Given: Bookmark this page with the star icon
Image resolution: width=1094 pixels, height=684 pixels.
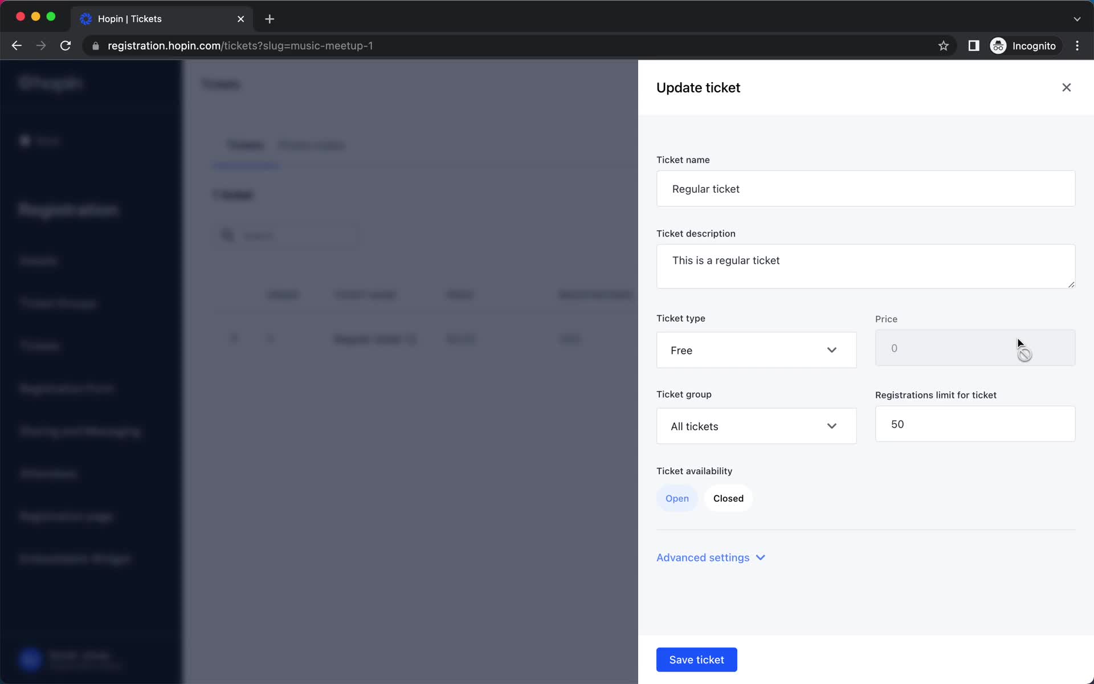Looking at the screenshot, I should [x=944, y=46].
